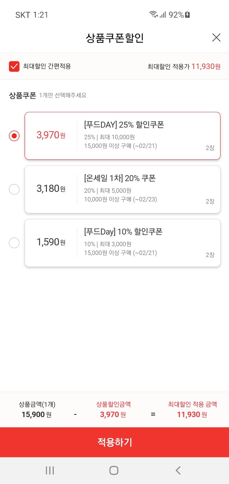This screenshot has width=229, height=484.
Task: Tap the 1,590원 discount amount on third coupon
Action: 51,242
